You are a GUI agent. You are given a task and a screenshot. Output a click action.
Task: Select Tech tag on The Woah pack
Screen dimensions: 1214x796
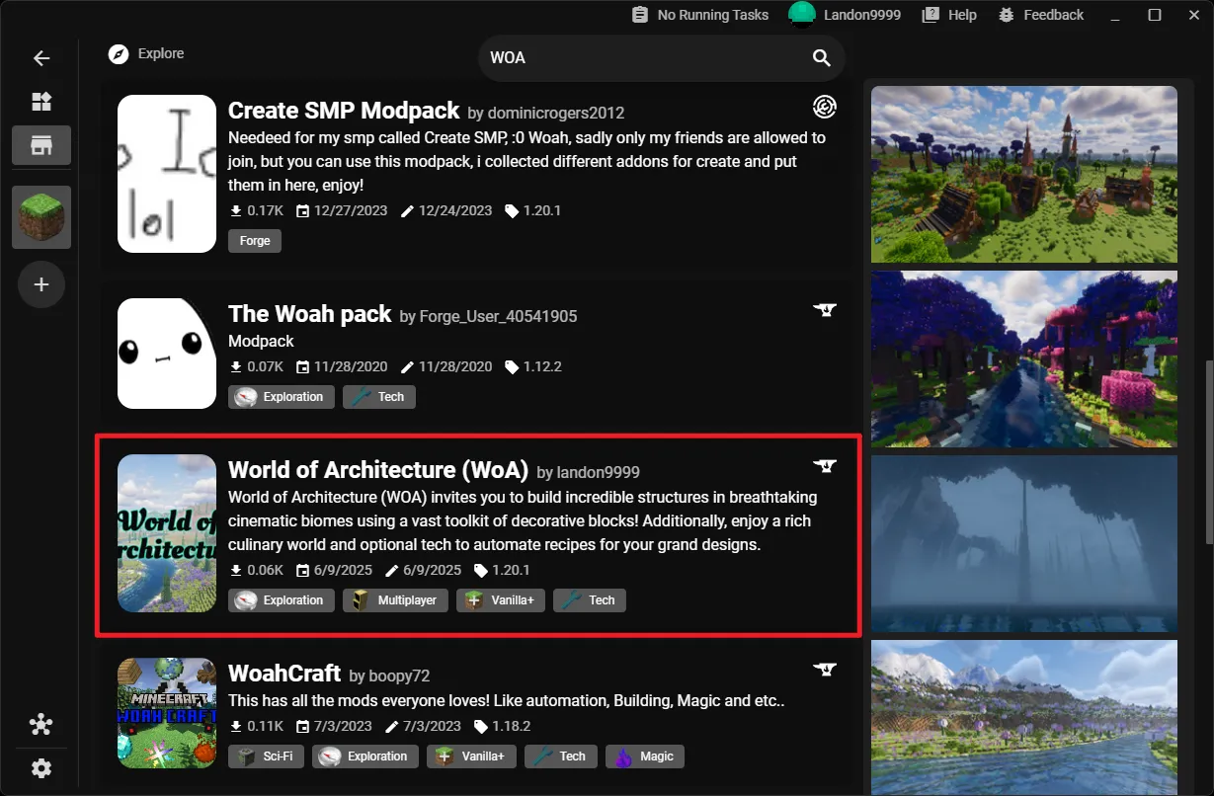[379, 397]
